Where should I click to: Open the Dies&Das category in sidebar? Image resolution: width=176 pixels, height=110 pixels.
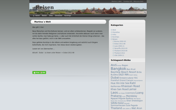(x=116, y=32)
